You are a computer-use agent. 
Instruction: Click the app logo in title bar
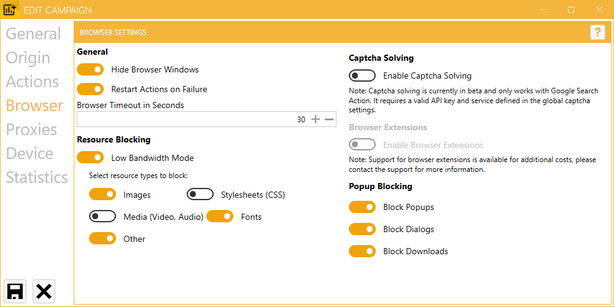(x=10, y=10)
